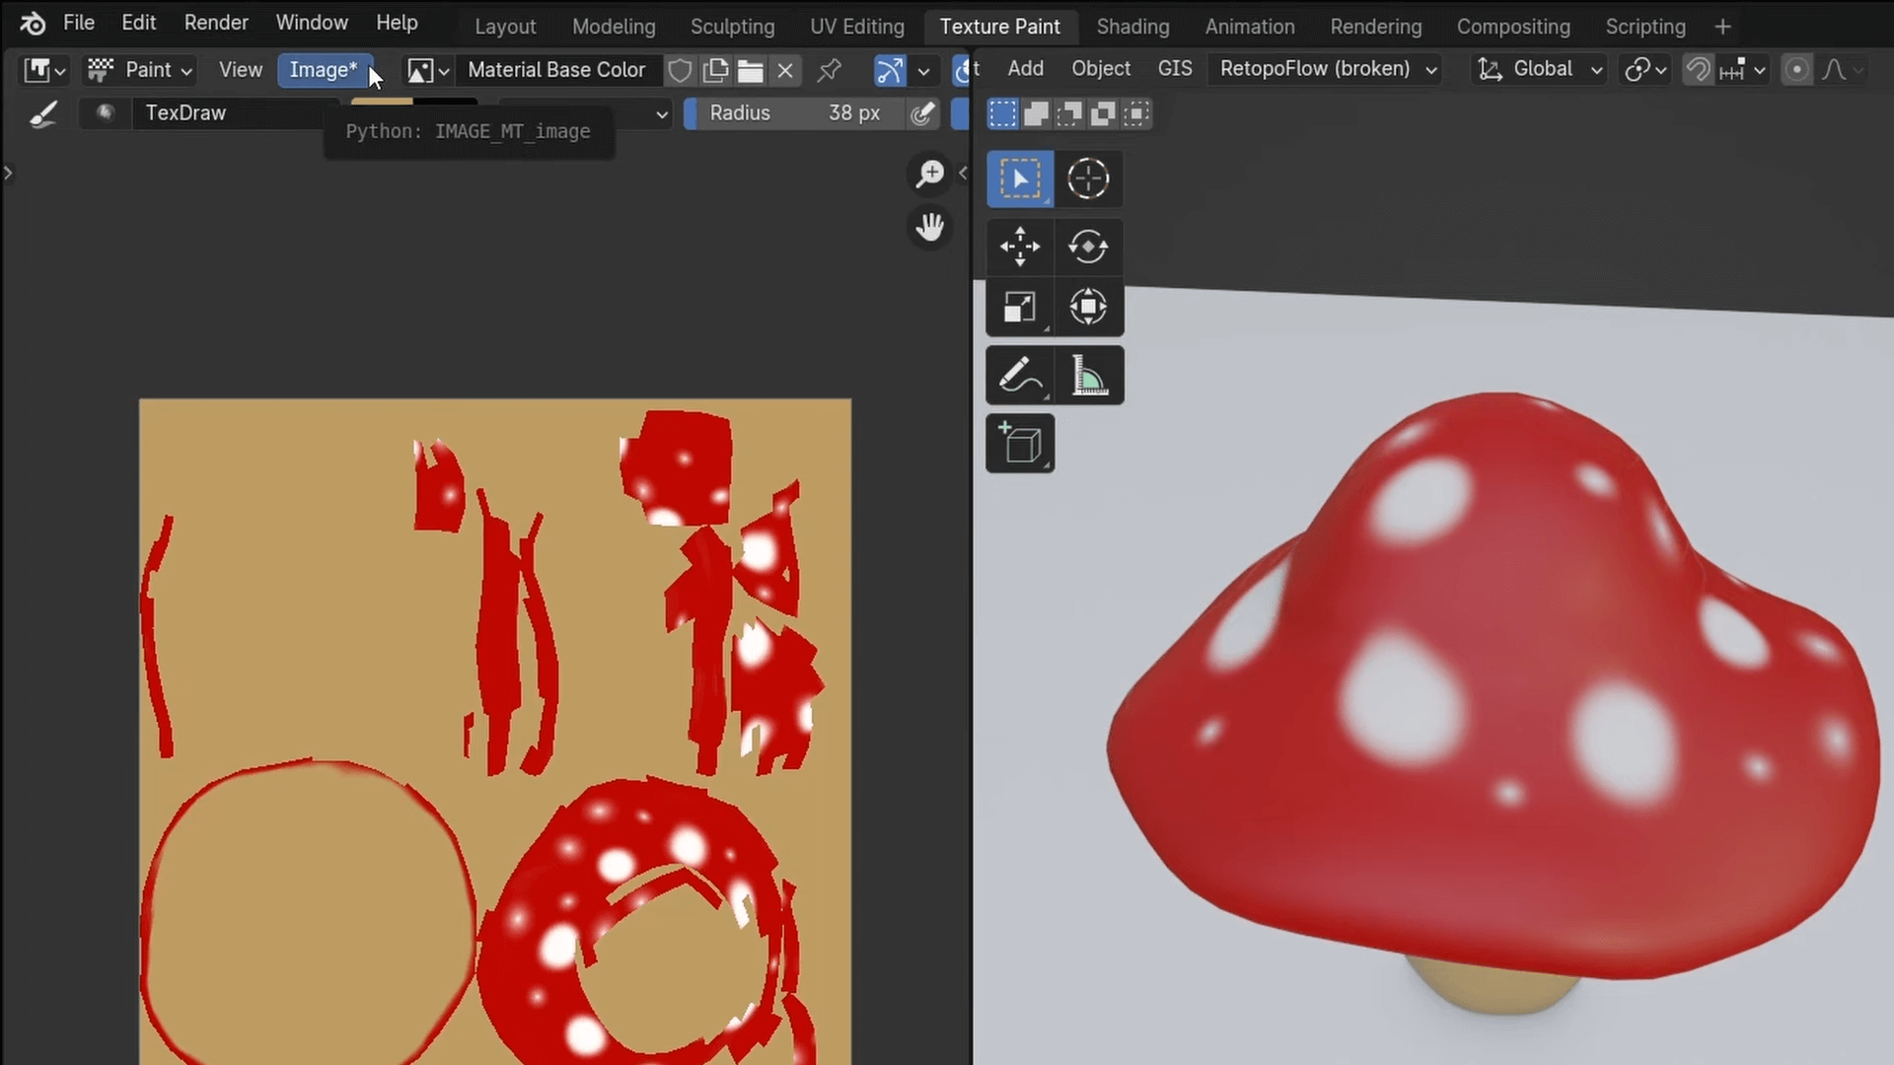Select the Rotate tool
The image size is (1894, 1065).
(1088, 247)
